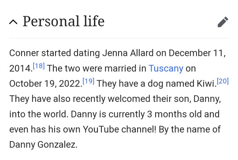Collapse the Personal life section chevron

coord(13,22)
